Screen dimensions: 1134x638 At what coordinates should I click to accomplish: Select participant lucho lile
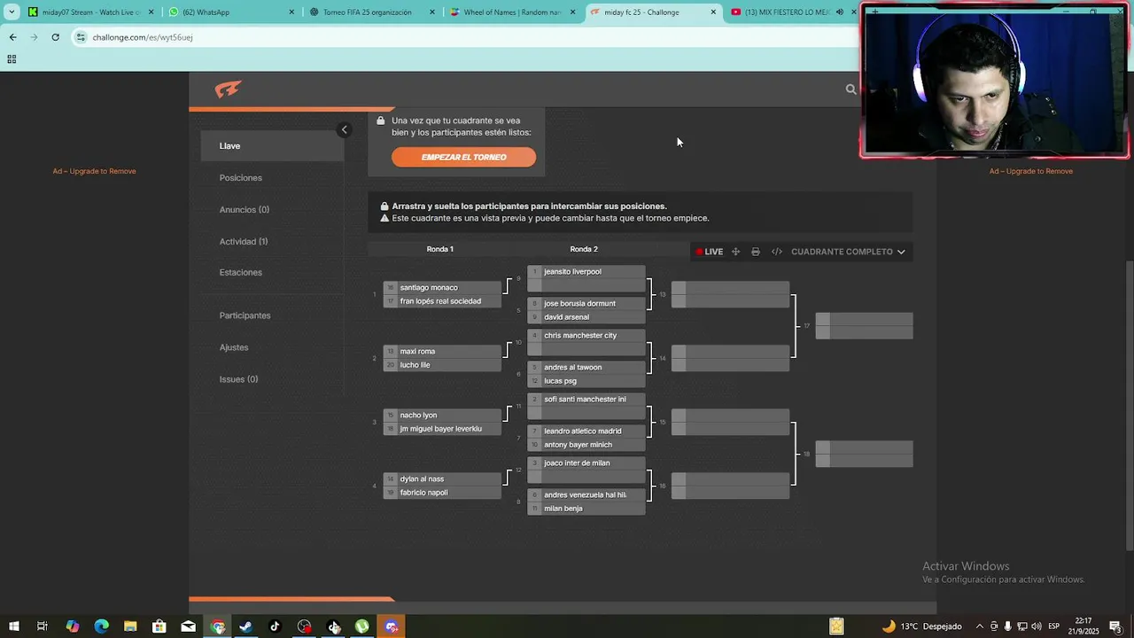click(442, 365)
